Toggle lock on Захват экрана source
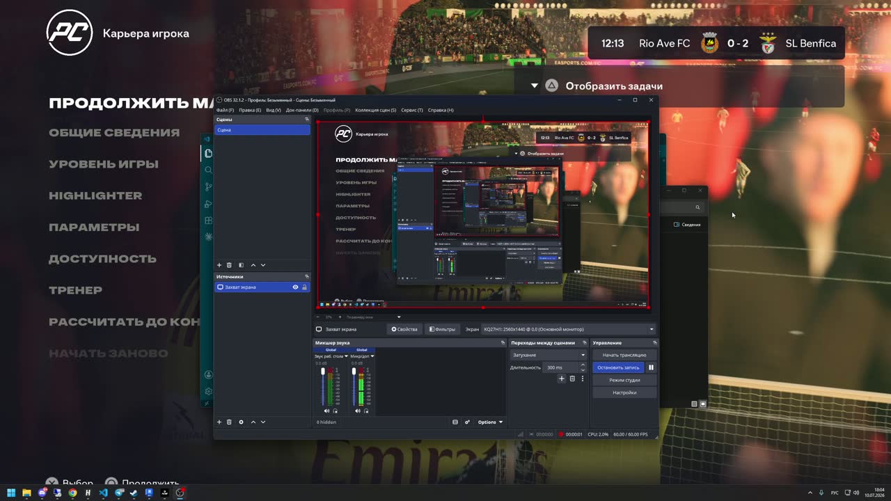Screen dimensions: 891x501 click(304, 287)
